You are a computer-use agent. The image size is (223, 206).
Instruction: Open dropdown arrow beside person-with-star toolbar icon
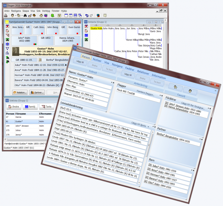click(x=22, y=16)
